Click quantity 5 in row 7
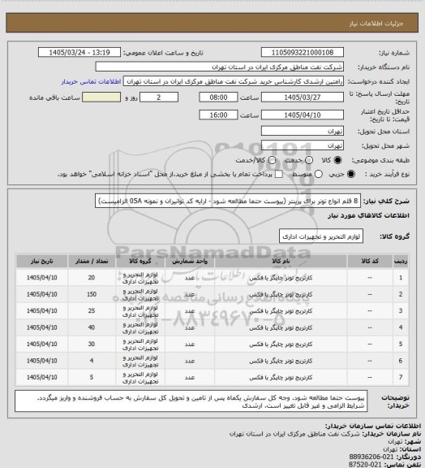This screenshot has height=468, width=425. pos(92,377)
